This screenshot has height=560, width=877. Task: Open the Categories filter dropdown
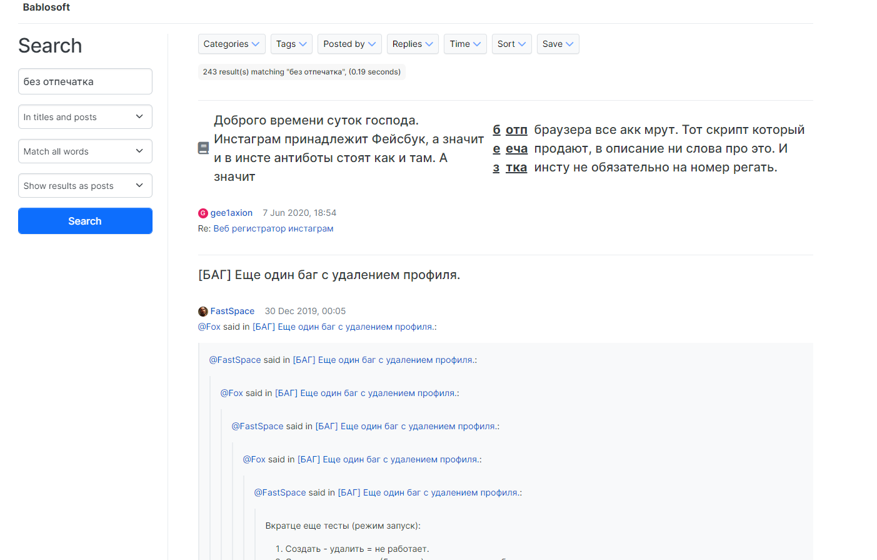coord(231,44)
